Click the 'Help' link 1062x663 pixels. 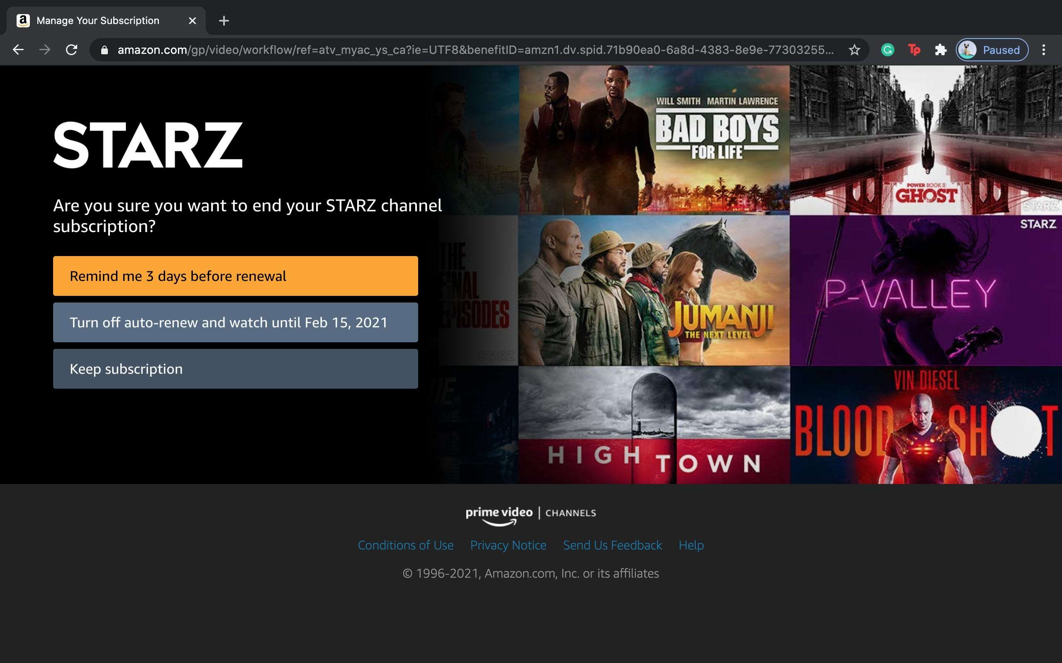[691, 545]
